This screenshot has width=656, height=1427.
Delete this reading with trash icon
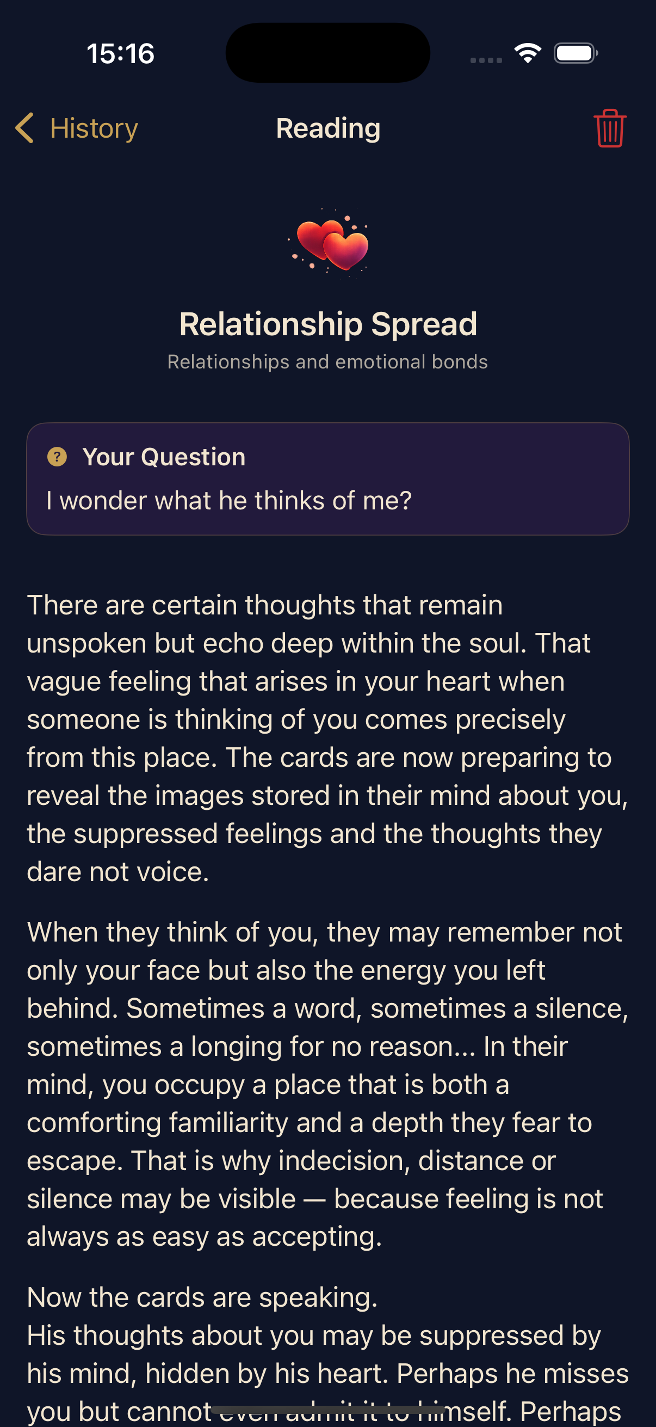pos(610,128)
